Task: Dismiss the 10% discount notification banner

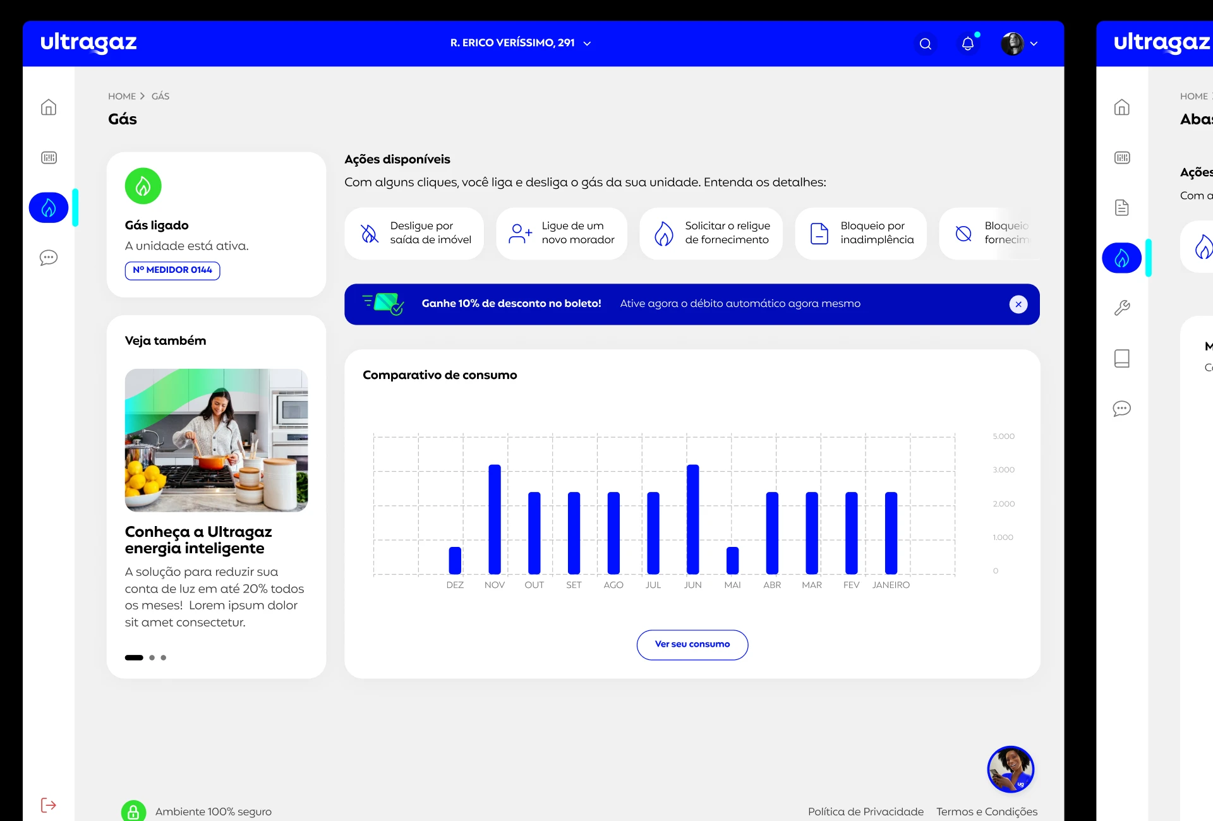Action: [x=1018, y=303]
